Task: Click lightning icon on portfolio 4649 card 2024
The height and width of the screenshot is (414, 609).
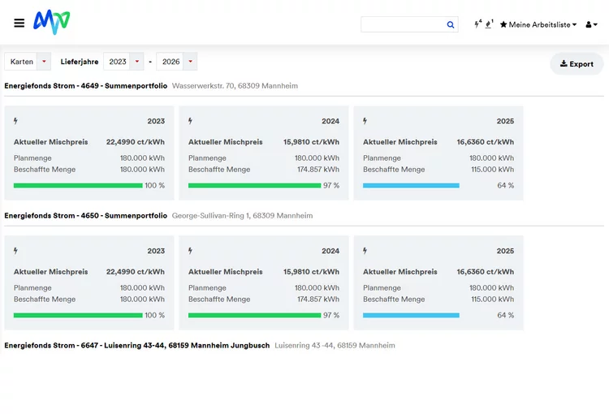Action: (x=190, y=121)
